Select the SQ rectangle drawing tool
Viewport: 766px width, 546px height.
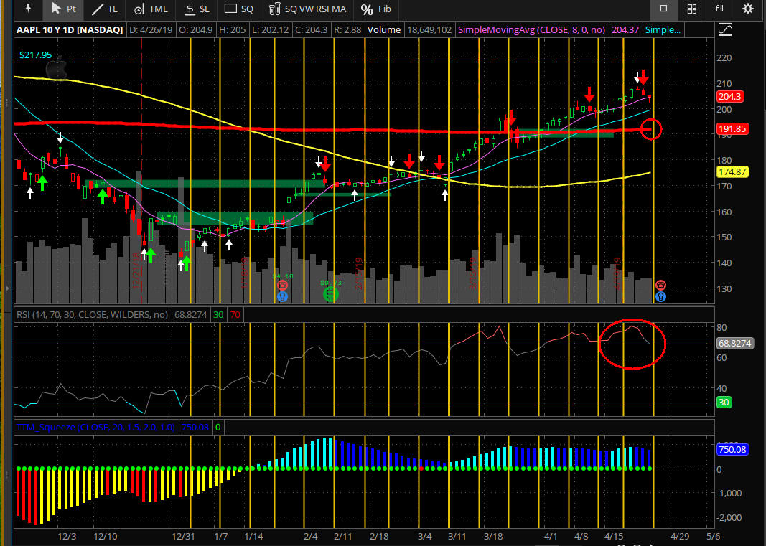(239, 9)
